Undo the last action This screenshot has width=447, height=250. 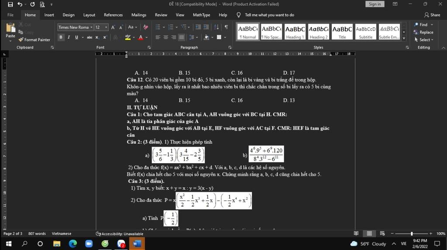tap(20, 4)
